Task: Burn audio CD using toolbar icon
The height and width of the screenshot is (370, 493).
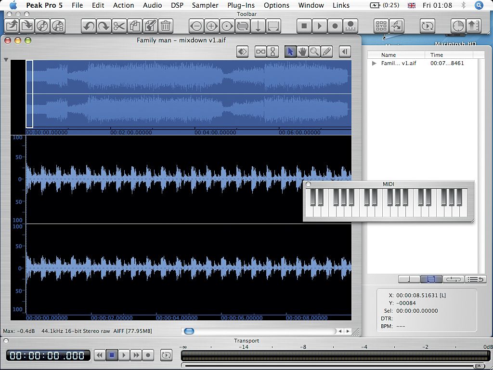Action: click(58, 26)
